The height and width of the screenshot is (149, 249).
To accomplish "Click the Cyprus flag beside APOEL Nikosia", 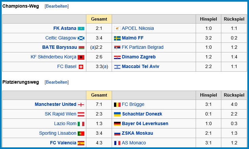I will click(117, 29).
